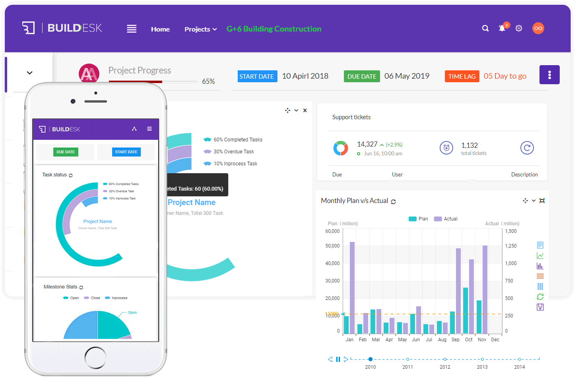Click the BUILDESK logo in the header
The image size is (582, 381).
(x=62, y=28)
